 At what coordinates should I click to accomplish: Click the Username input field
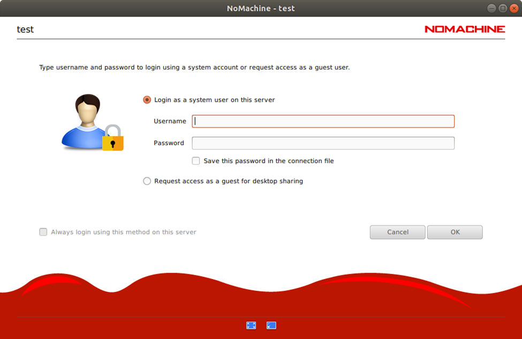pyautogui.click(x=323, y=121)
